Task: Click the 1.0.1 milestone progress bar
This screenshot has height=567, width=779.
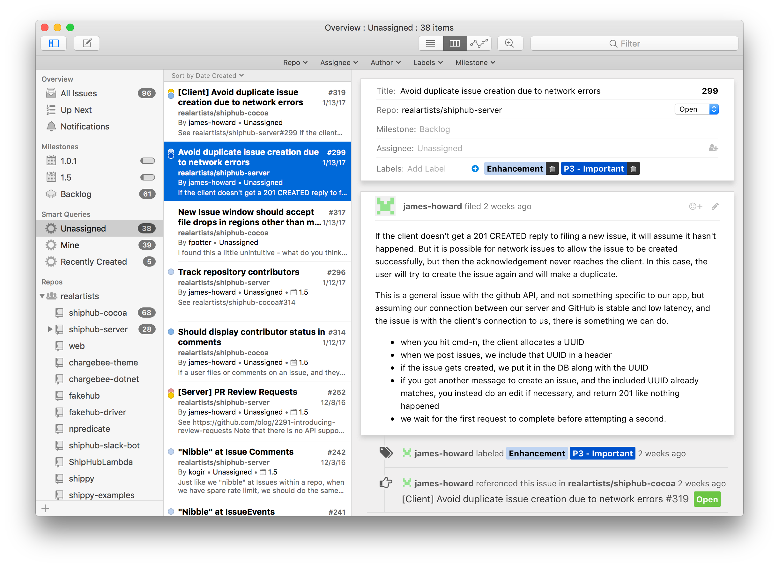Action: pyautogui.click(x=148, y=161)
